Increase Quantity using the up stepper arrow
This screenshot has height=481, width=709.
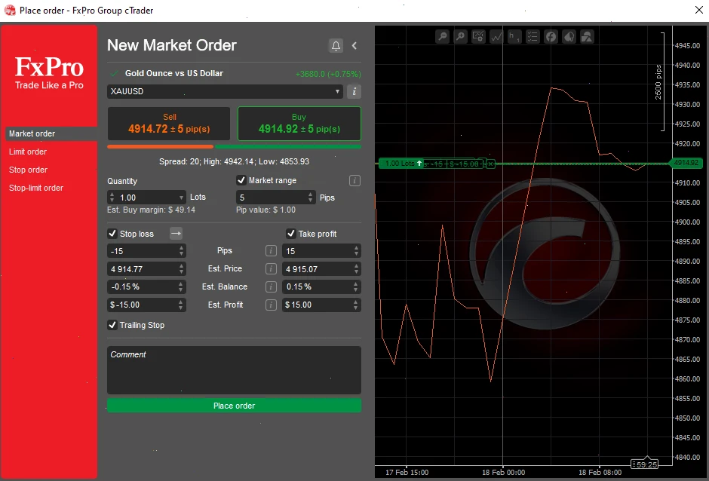[x=112, y=194]
